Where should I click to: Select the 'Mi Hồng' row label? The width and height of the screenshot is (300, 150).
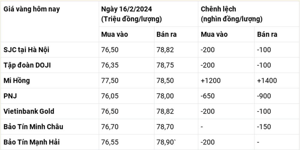(16, 81)
